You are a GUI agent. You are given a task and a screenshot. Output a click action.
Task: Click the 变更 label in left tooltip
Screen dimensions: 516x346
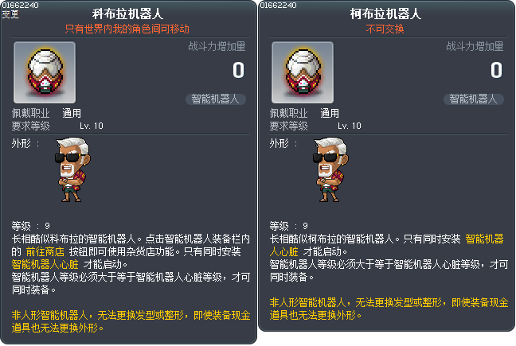click(x=10, y=14)
